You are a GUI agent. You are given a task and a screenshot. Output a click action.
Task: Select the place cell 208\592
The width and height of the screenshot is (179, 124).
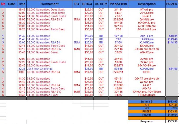point(118,19)
